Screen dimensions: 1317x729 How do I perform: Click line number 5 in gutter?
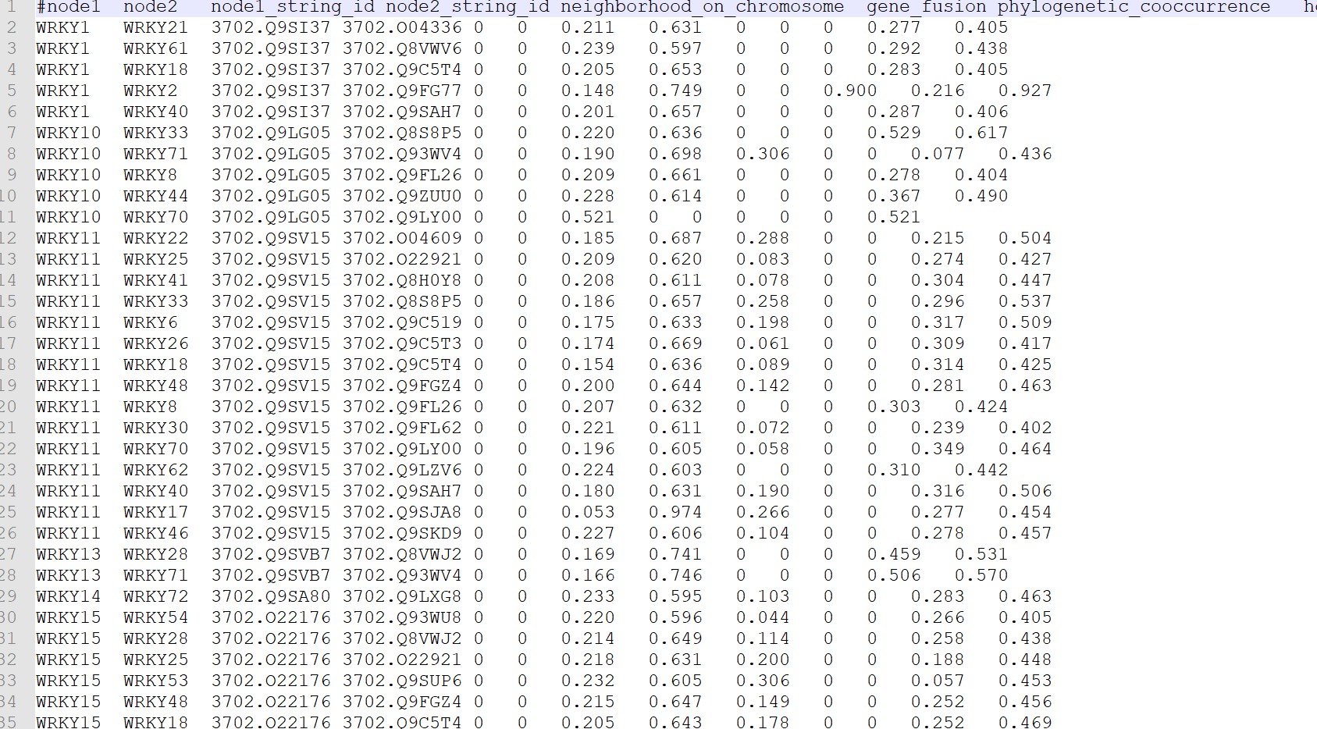pos(11,91)
